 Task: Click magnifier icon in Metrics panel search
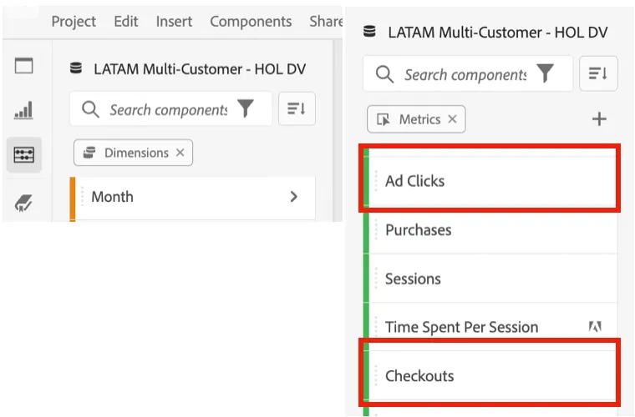click(384, 74)
